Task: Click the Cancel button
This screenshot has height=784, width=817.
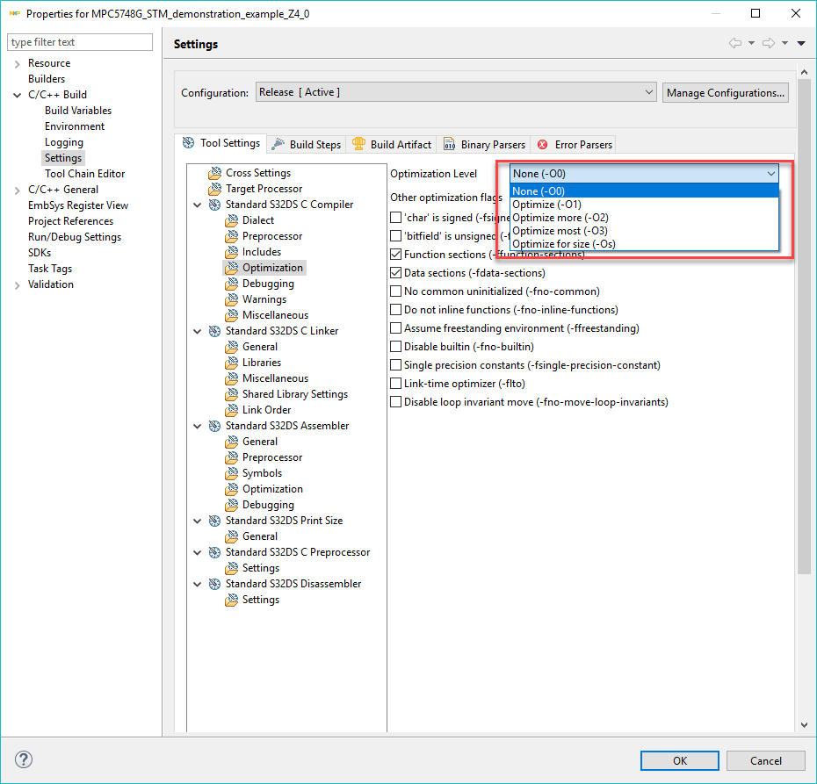Action: (765, 760)
